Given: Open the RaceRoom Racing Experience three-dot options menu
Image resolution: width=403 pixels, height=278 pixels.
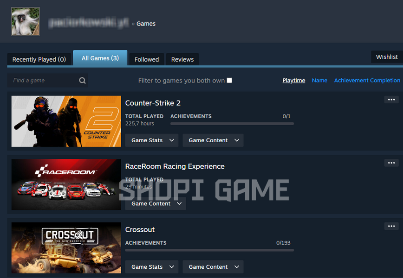Looking at the screenshot, I should coord(391,163).
